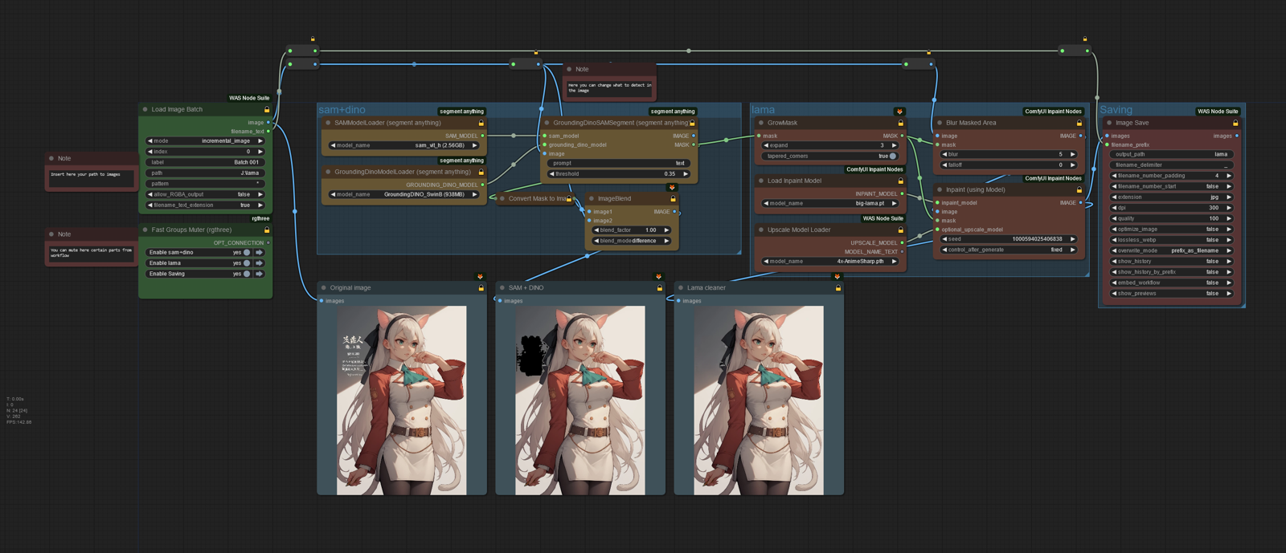
Task: Adjust the blend_factor value field
Action: (632, 230)
